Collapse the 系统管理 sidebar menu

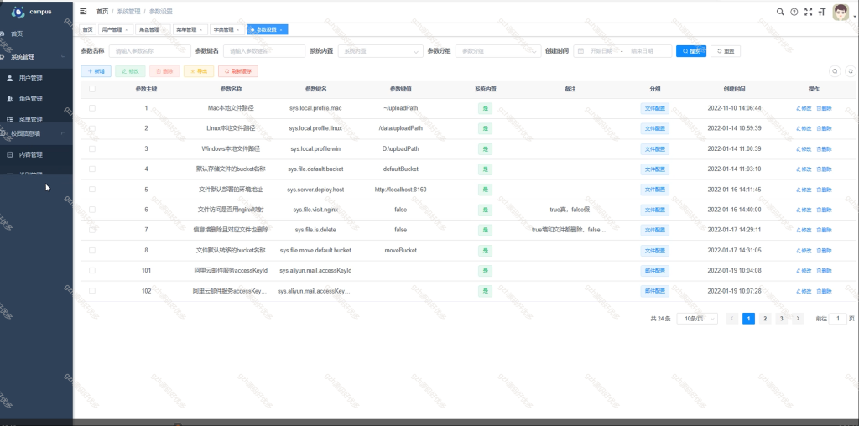point(36,57)
